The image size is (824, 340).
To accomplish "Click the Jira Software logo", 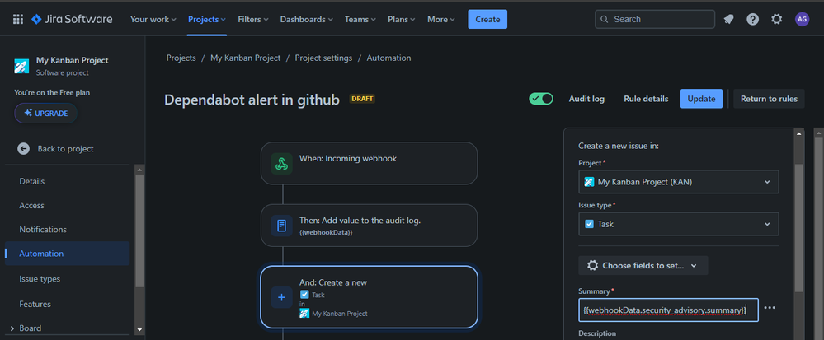I will pos(72,20).
